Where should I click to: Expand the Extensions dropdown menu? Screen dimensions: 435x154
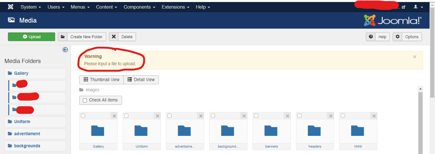[x=175, y=7]
